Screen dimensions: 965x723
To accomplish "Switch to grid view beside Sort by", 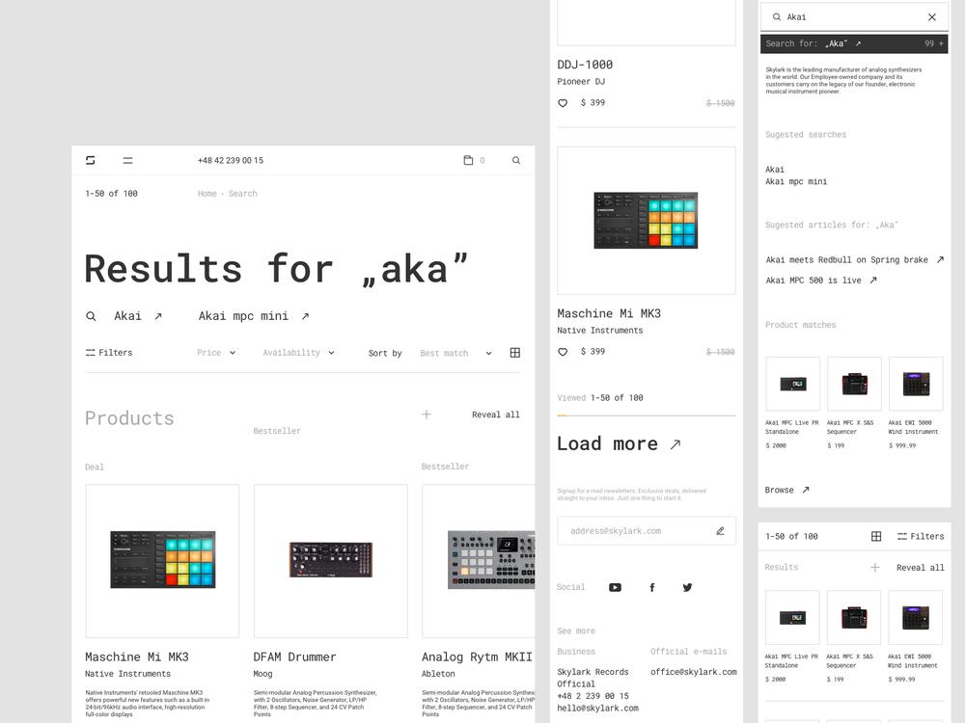I will [x=514, y=353].
